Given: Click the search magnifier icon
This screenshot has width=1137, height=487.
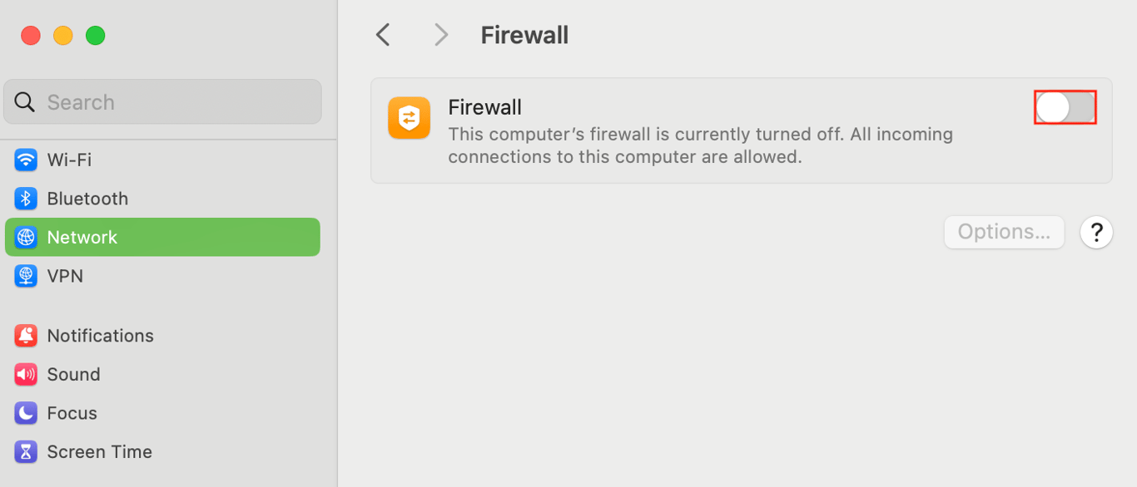Looking at the screenshot, I should pyautogui.click(x=25, y=101).
